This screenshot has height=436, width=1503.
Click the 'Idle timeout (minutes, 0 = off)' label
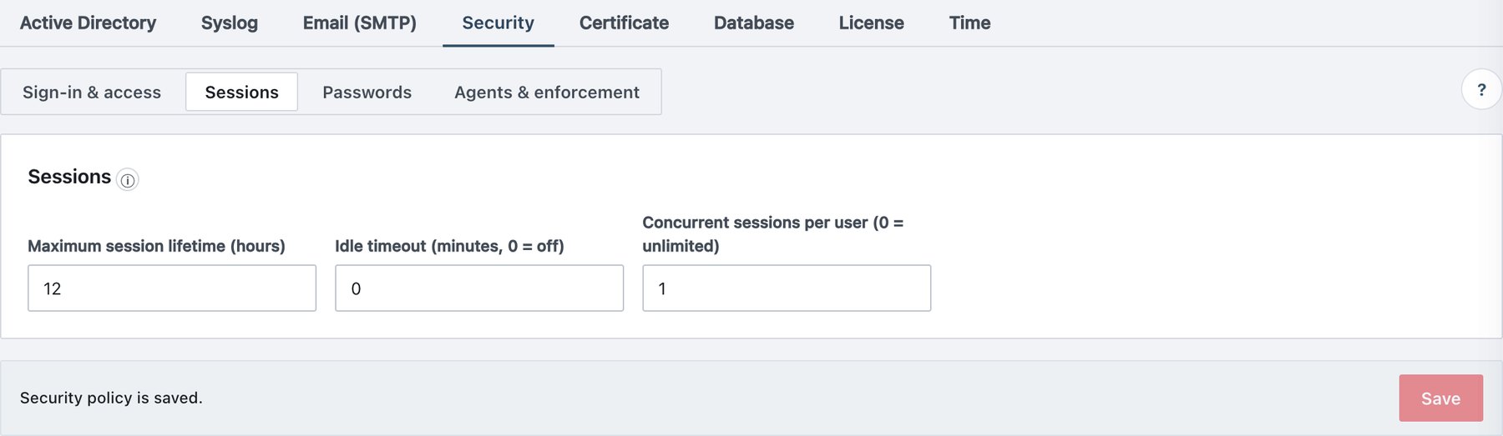[449, 246]
